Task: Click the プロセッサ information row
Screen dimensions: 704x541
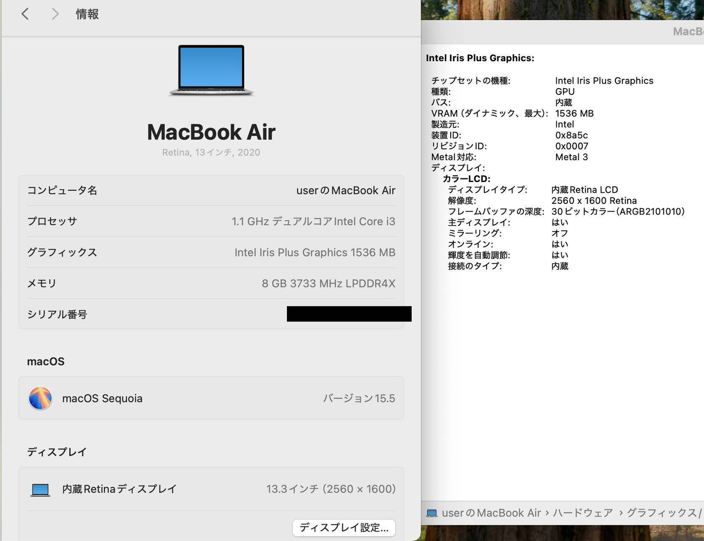Action: click(x=211, y=221)
